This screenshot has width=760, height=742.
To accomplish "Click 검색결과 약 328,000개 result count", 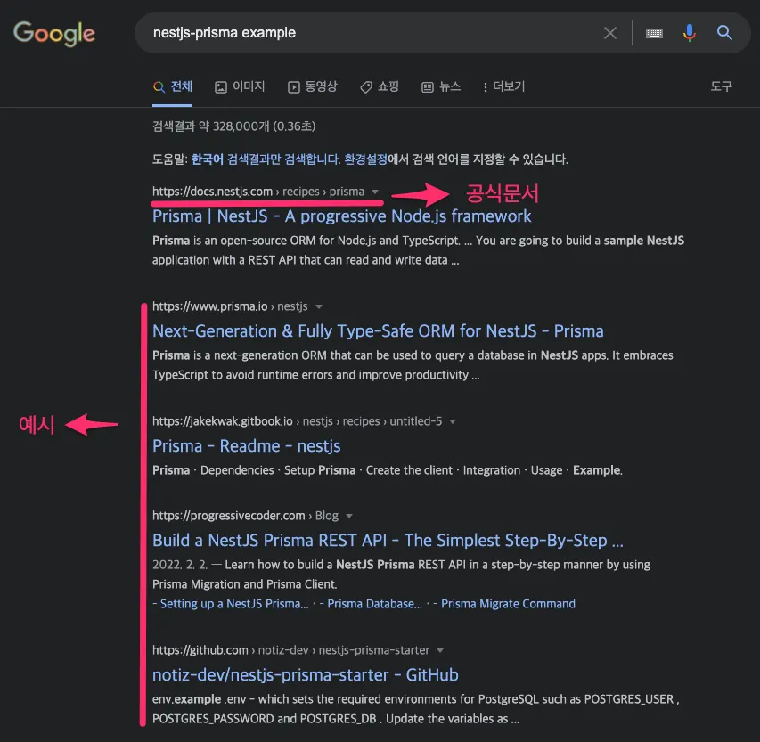I will 233,126.
